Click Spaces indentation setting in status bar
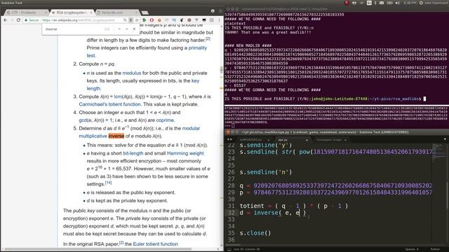The width and height of the screenshot is (449, 252). coord(412,249)
